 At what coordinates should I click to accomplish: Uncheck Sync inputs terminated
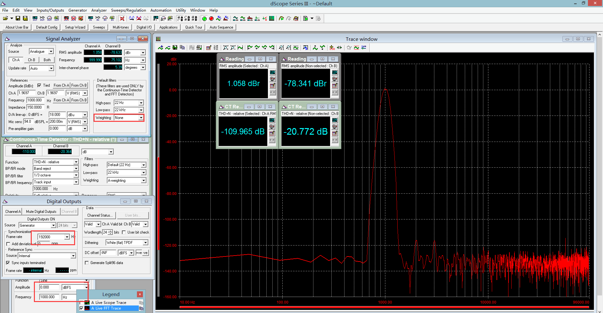(x=8, y=263)
